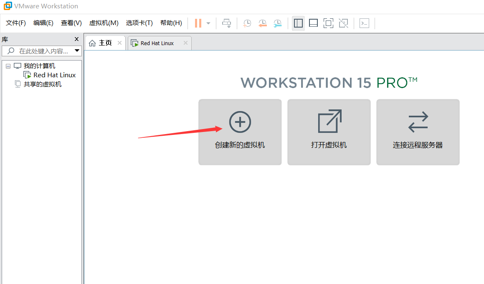Click the VMware Workstation logo icon
The width and height of the screenshot is (484, 284).
pyautogui.click(x=8, y=6)
